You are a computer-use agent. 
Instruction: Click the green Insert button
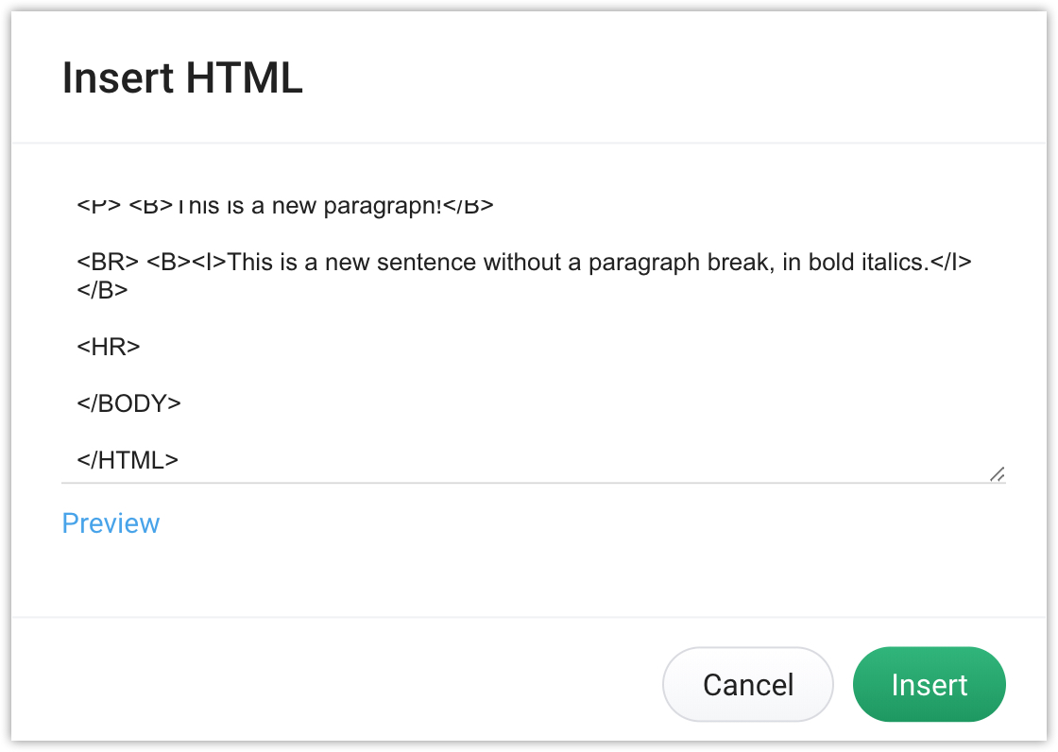click(930, 685)
